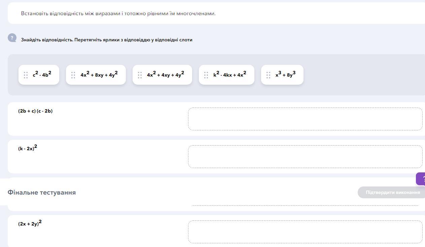Click the question mark help icon
The image size is (425, 247).
(12, 38)
